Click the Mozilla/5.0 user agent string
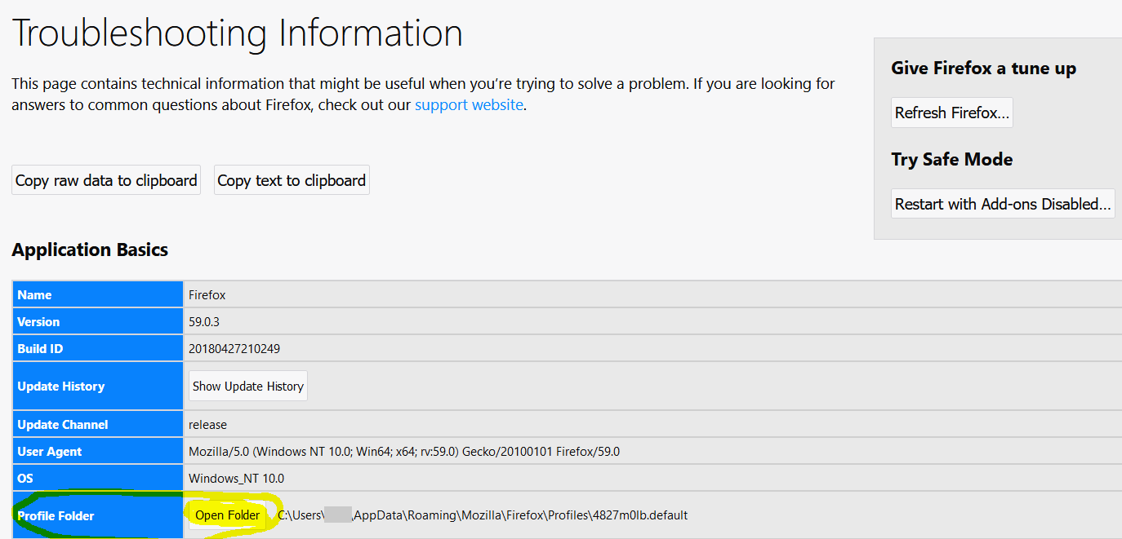This screenshot has height=539, width=1122. click(403, 452)
